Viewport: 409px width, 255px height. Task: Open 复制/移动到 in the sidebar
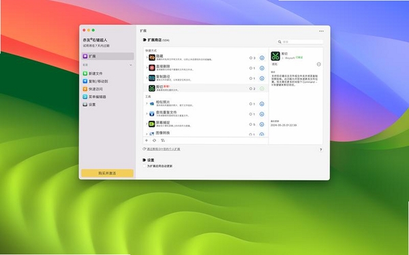95,81
